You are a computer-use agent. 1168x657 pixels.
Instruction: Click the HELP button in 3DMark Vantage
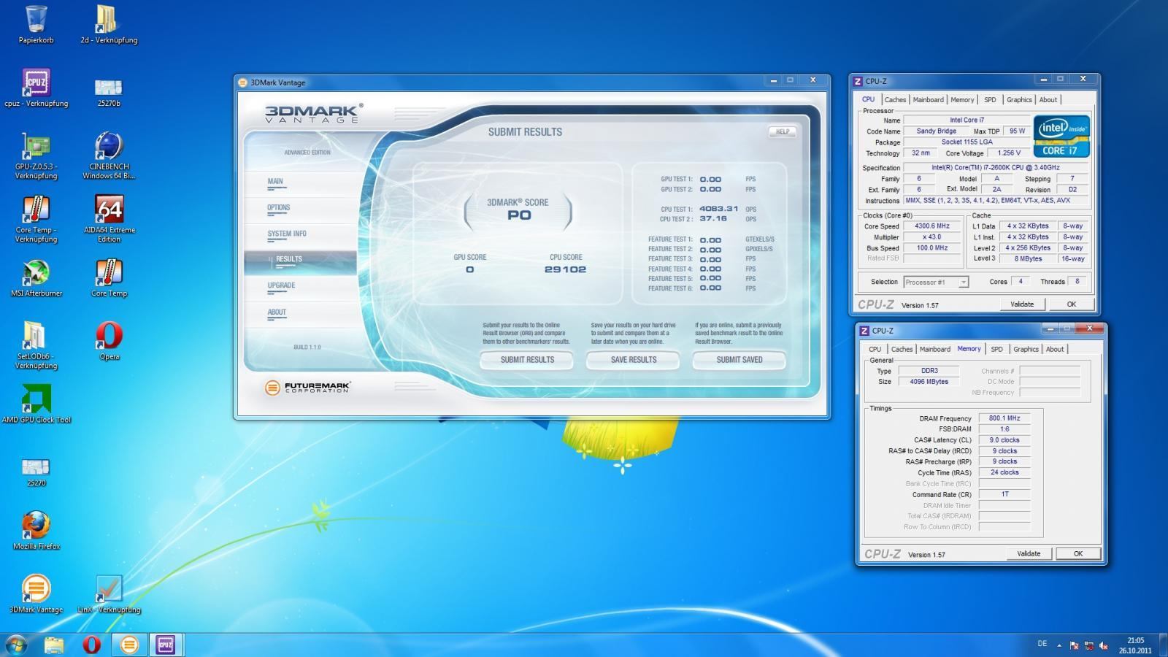(782, 131)
